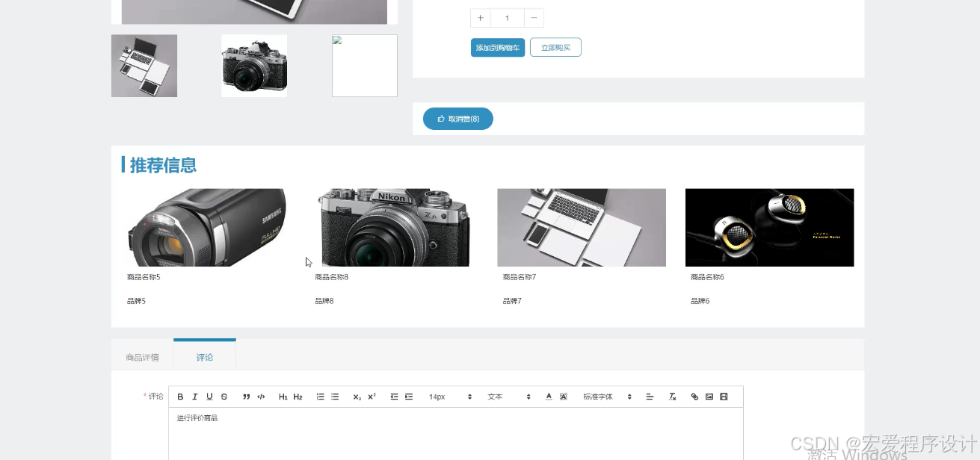The width and height of the screenshot is (980, 460).
Task: Click the 立即购买 button
Action: [x=555, y=48]
